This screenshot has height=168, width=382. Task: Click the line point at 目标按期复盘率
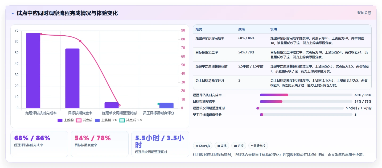[80, 41]
